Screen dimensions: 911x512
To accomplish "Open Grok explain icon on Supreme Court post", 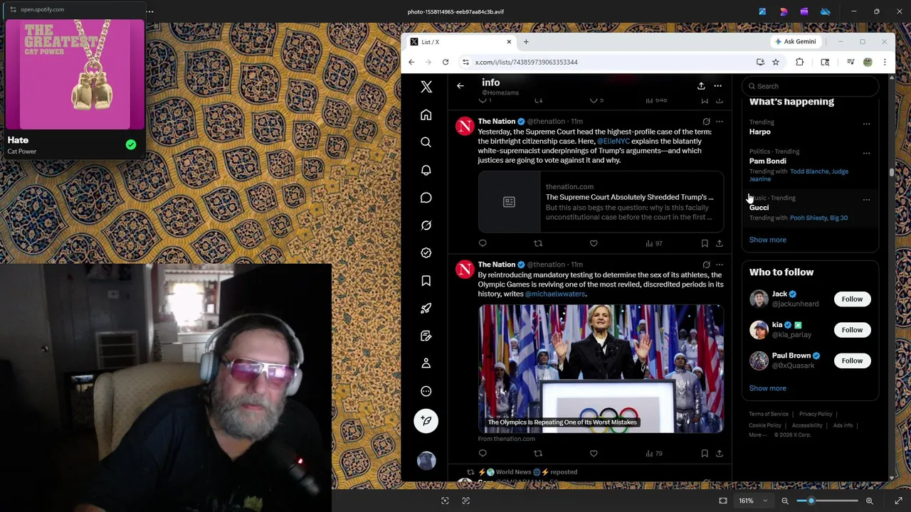I will (x=706, y=122).
